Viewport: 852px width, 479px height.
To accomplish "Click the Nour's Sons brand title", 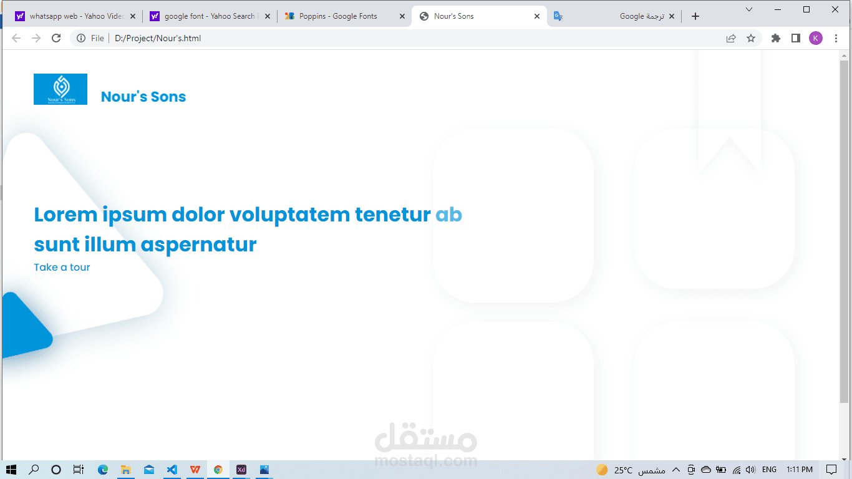I will tap(143, 97).
